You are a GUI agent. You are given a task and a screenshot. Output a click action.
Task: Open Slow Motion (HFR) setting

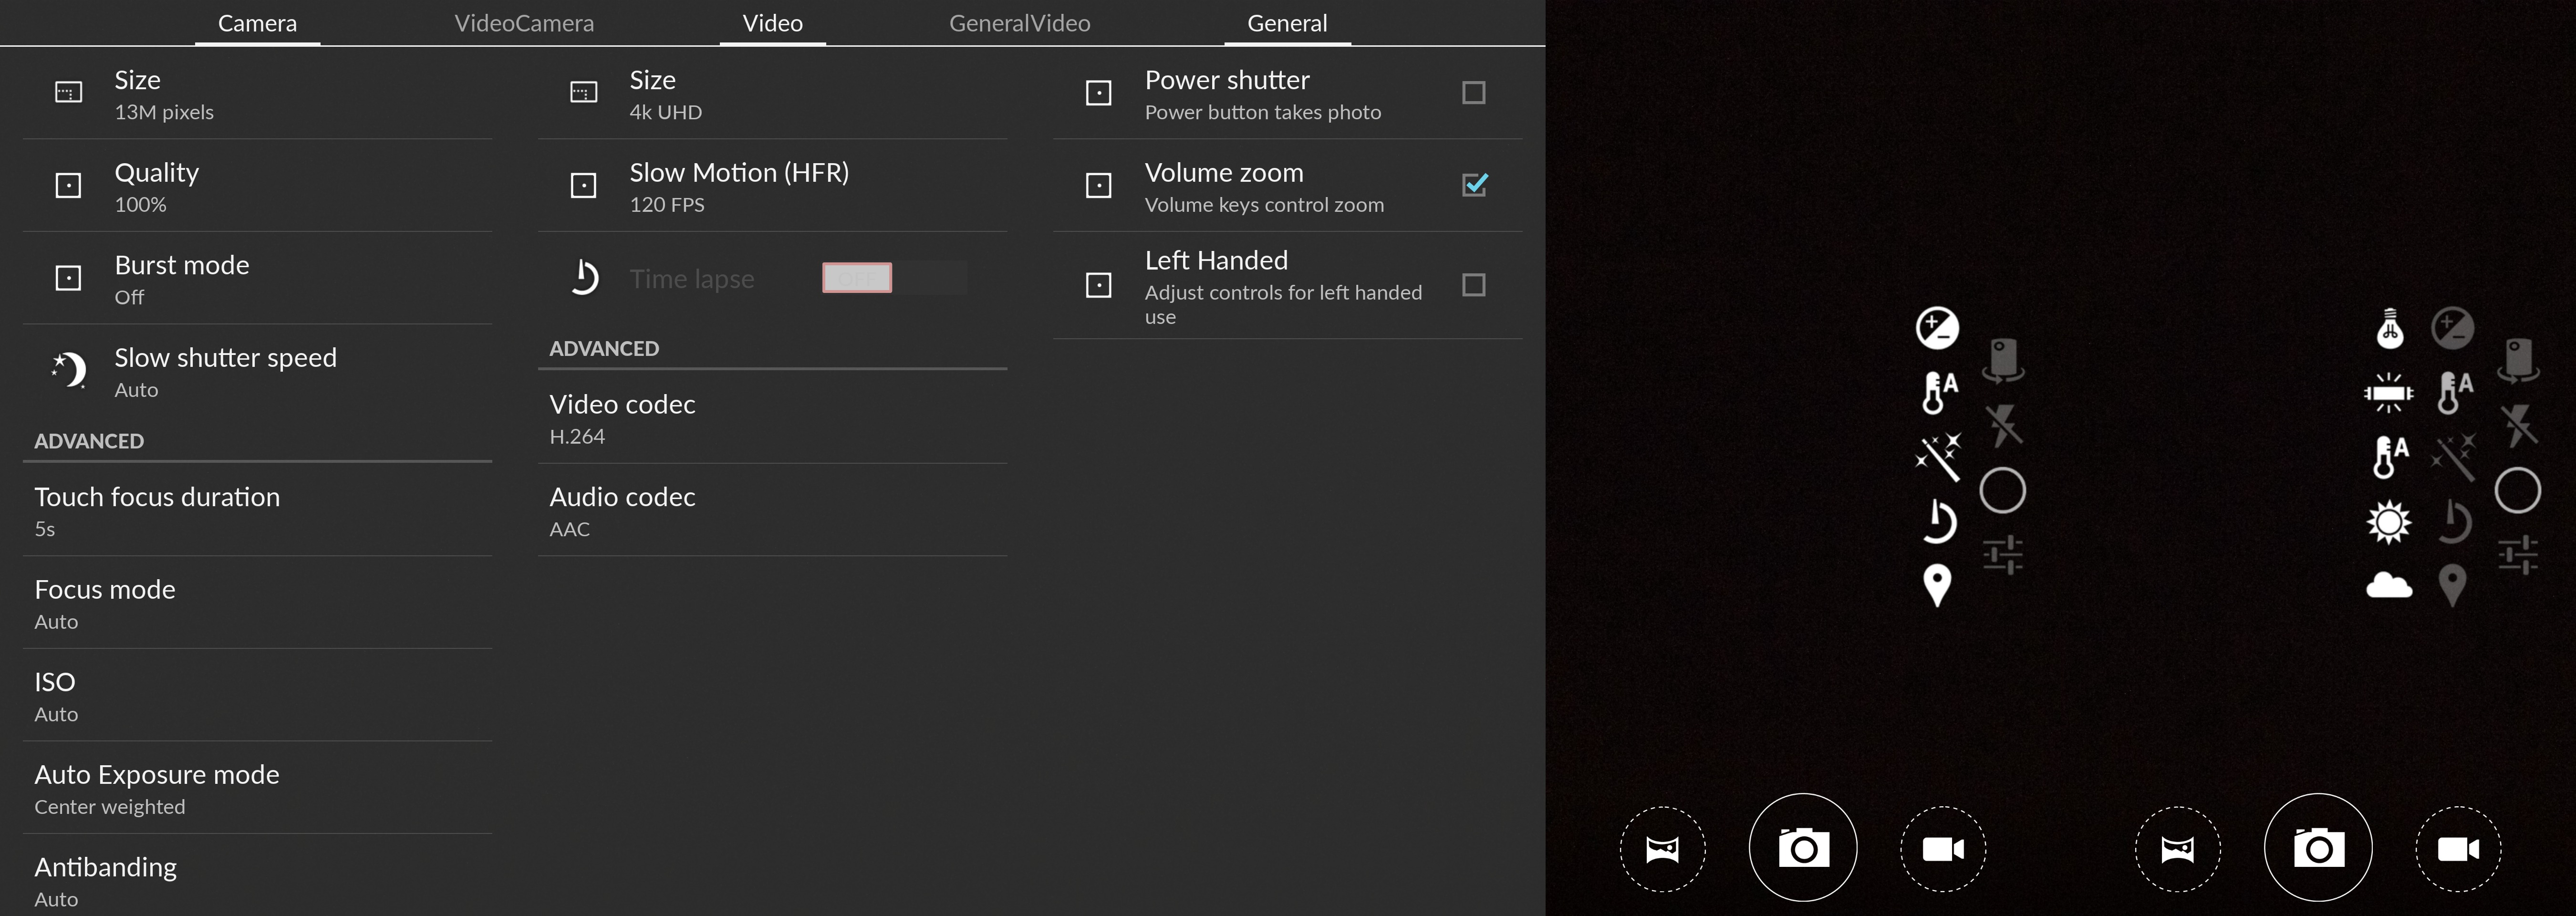pyautogui.click(x=772, y=186)
